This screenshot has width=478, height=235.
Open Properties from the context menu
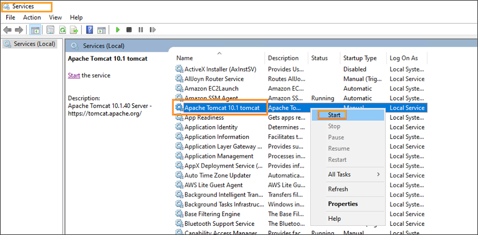point(348,204)
